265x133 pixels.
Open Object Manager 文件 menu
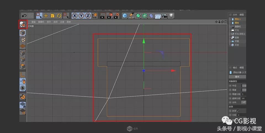click(235, 15)
